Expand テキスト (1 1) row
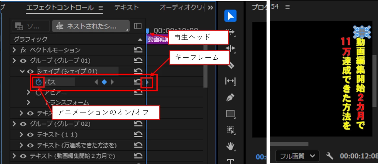The height and width of the screenshot is (164, 378). (22, 135)
